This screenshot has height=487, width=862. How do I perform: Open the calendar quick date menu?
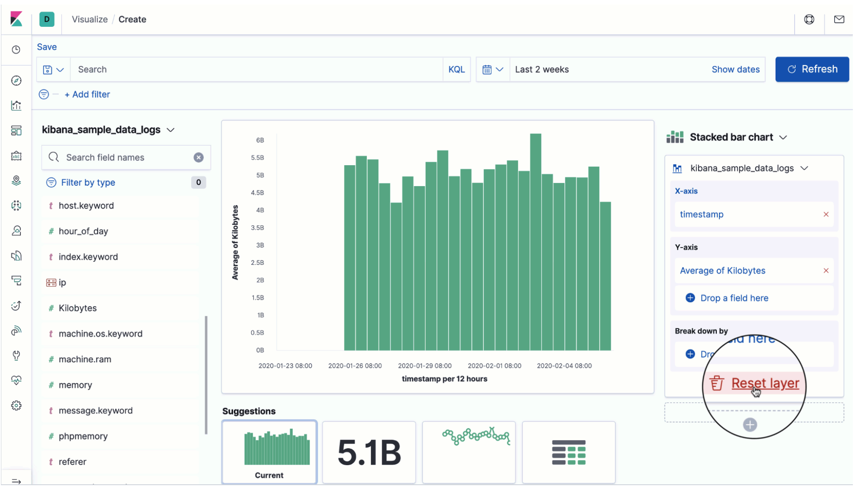pos(492,70)
